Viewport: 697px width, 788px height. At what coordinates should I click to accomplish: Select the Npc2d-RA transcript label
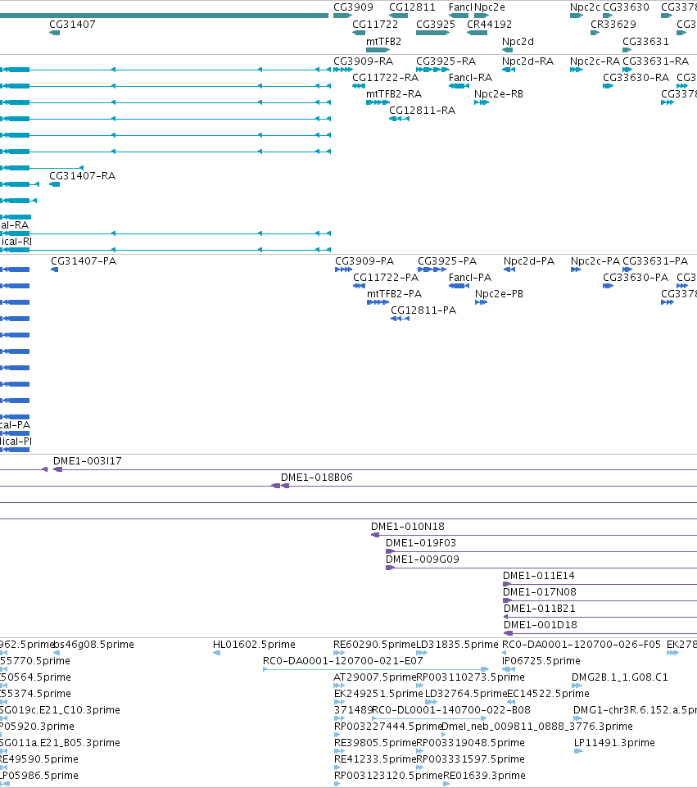tap(527, 61)
